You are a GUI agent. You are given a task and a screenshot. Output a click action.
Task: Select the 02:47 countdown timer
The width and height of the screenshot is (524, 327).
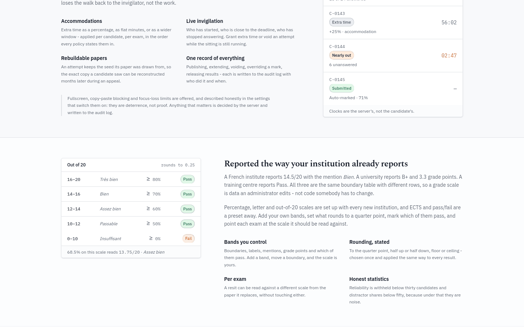tap(449, 56)
